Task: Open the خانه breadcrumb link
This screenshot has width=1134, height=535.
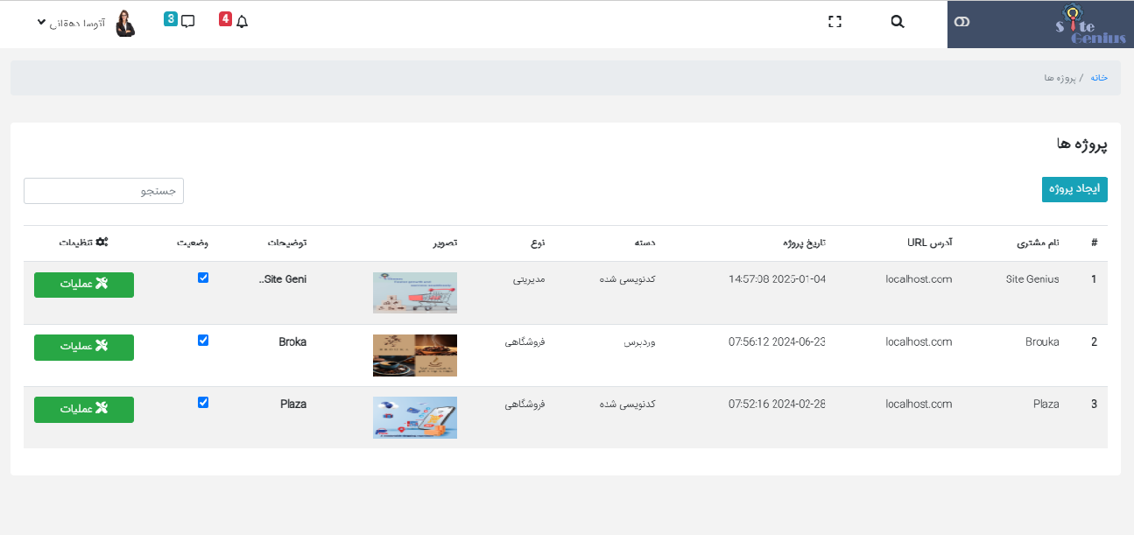Action: point(1097,77)
